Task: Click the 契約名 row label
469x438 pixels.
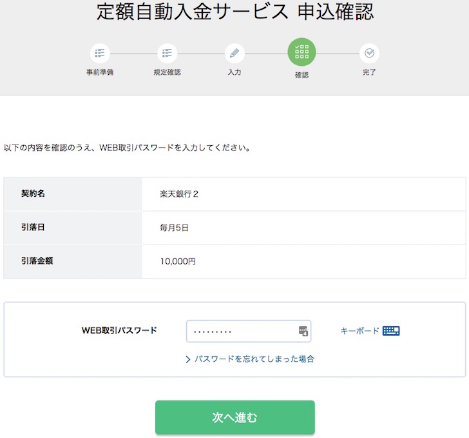Action: tap(33, 194)
